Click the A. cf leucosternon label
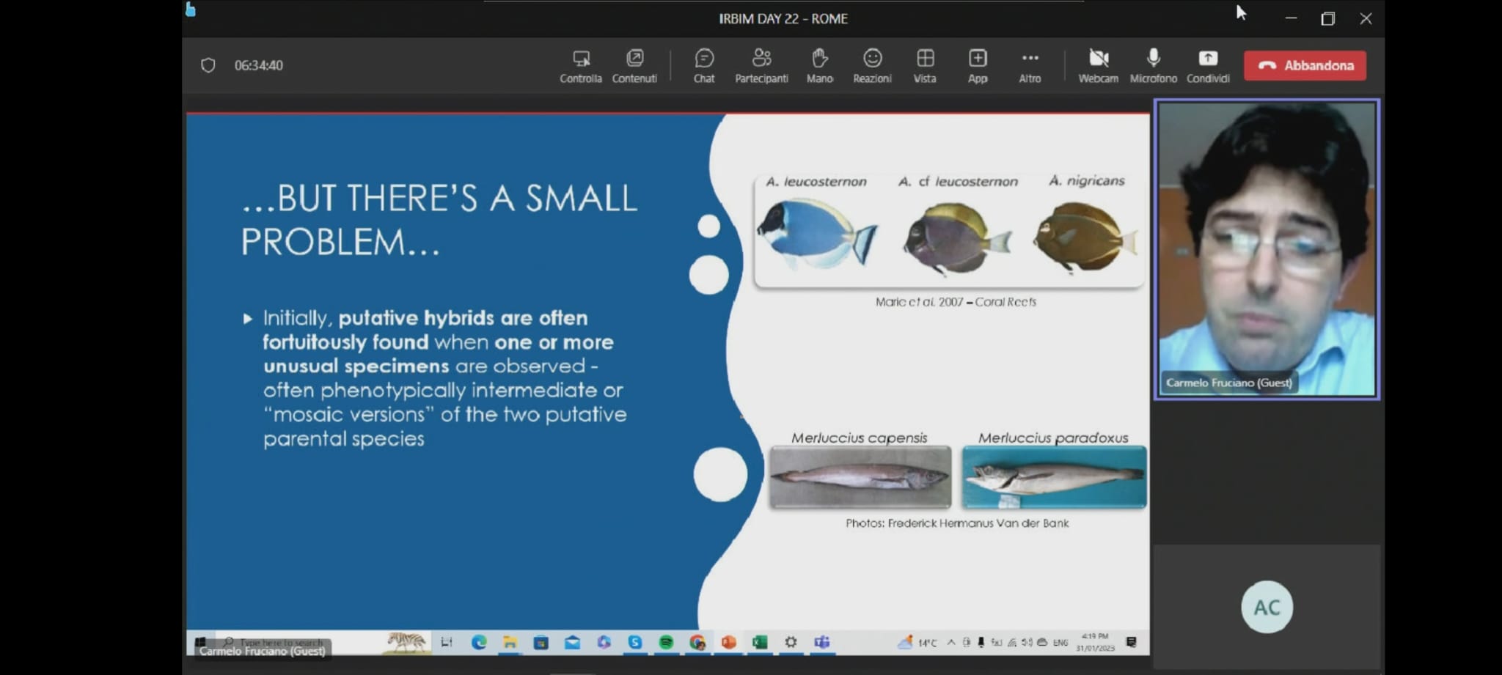 pyautogui.click(x=958, y=181)
